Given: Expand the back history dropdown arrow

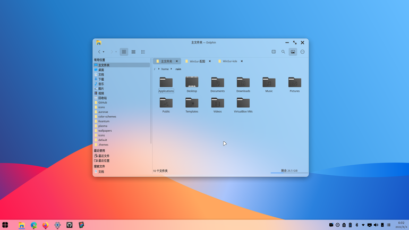Looking at the screenshot, I should tap(104, 52).
